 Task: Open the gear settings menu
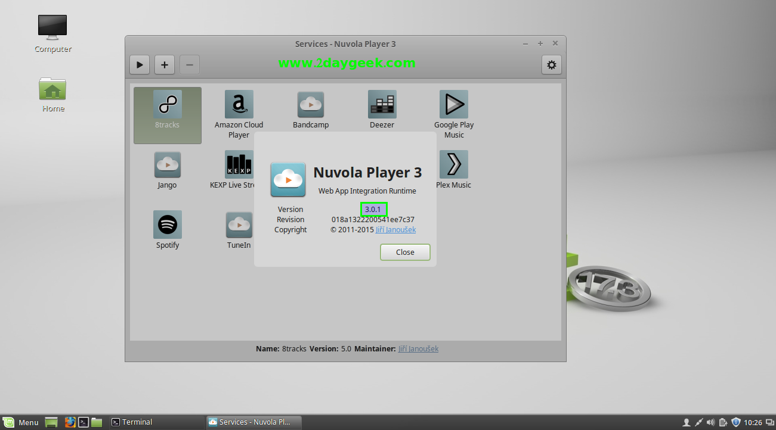pyautogui.click(x=552, y=65)
